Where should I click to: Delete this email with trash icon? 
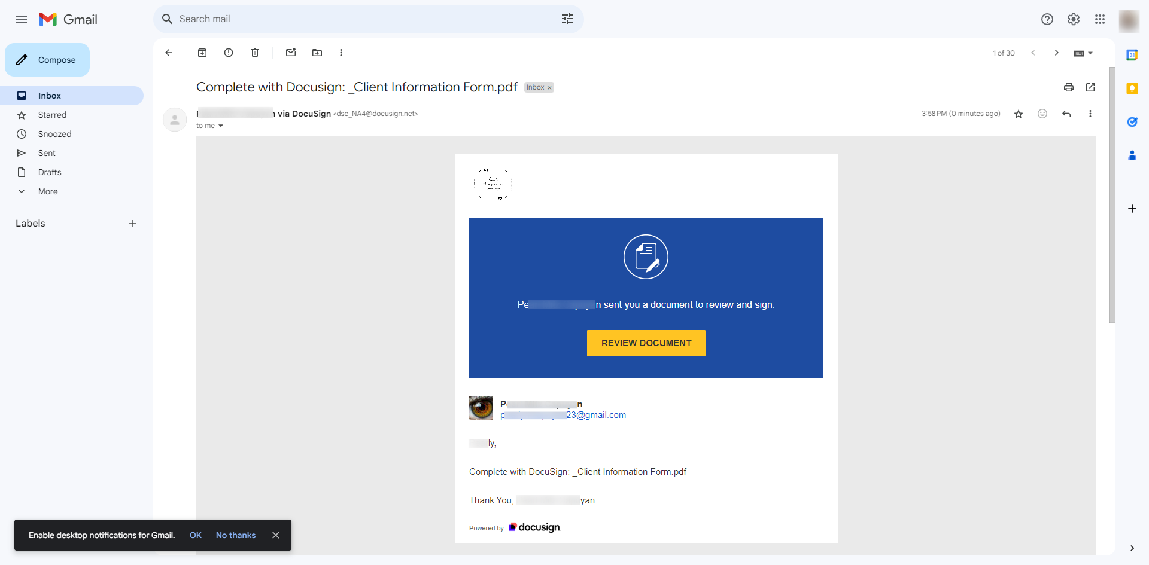pos(255,53)
